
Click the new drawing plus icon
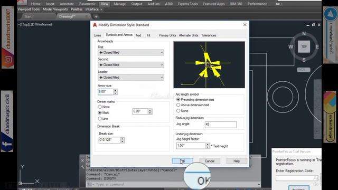coord(96,16)
